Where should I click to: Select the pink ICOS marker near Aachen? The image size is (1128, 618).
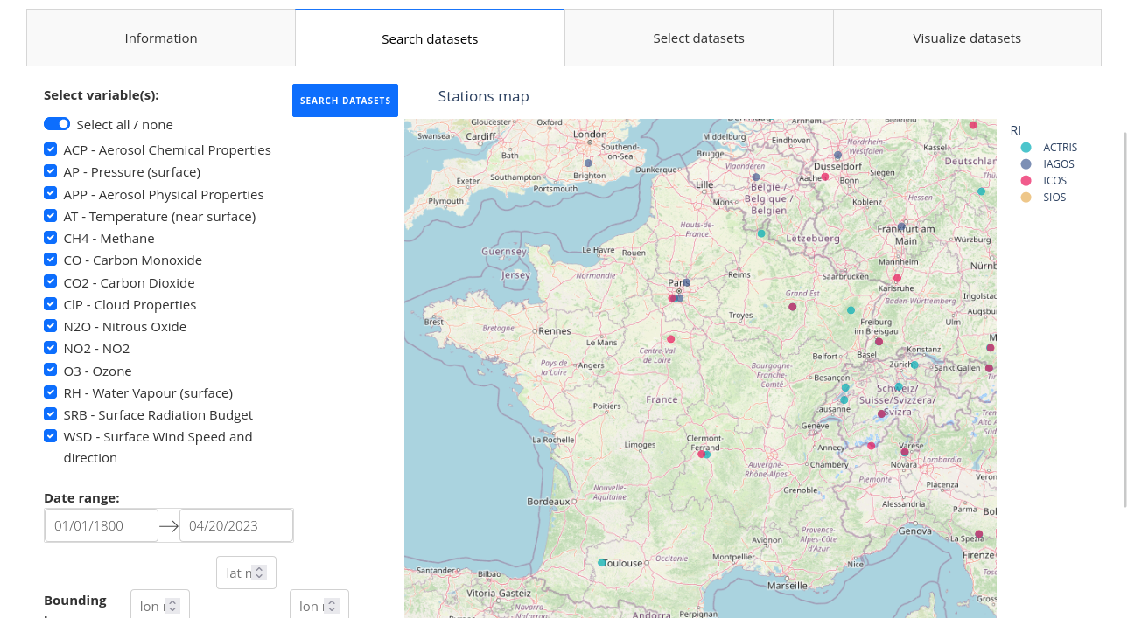pyautogui.click(x=824, y=177)
